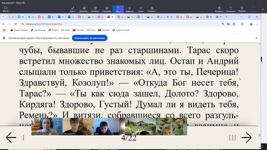267x150 pixels.
Task: Click the word 'Печерица!' in the text
Action: tap(217, 72)
